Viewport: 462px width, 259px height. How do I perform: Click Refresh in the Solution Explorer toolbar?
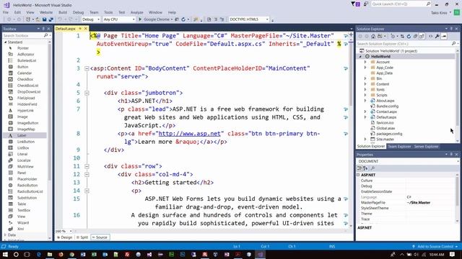[409, 37]
